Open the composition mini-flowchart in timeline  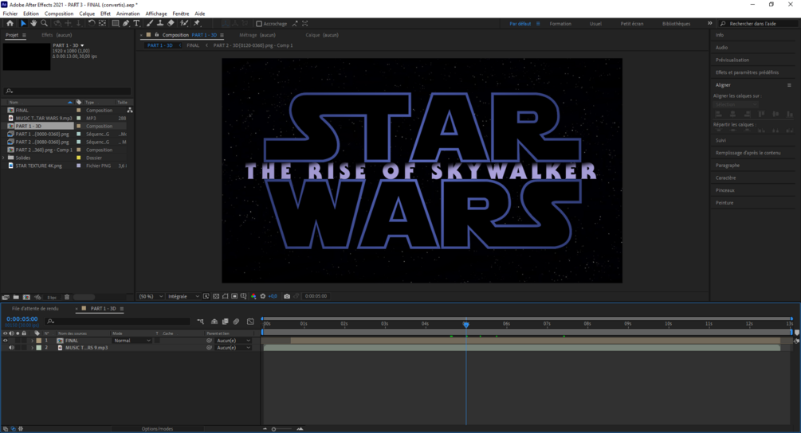[200, 322]
